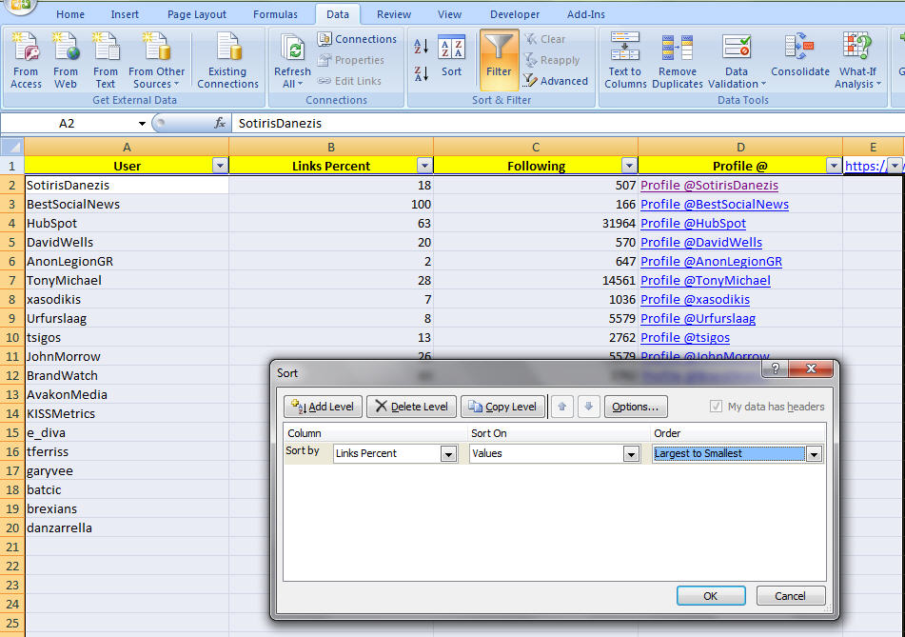This screenshot has height=637, width=905.
Task: Click the Select All corner
Action: (x=12, y=147)
